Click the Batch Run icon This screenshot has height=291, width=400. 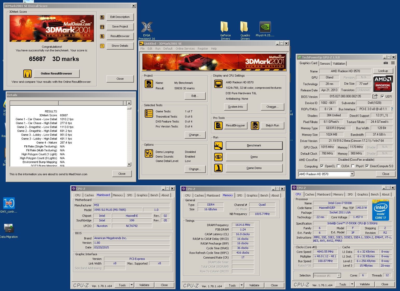pos(255,126)
